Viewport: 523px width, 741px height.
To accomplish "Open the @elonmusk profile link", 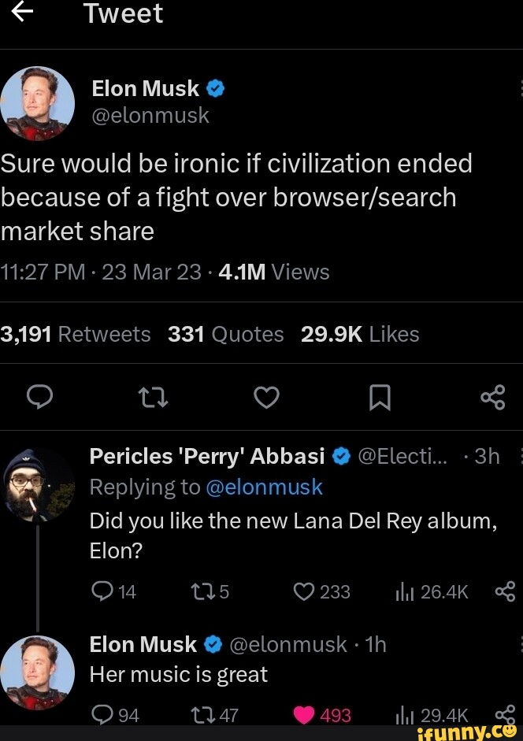I will click(150, 115).
